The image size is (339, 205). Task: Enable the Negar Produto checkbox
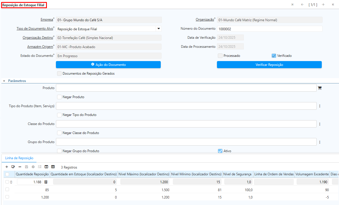(59, 97)
